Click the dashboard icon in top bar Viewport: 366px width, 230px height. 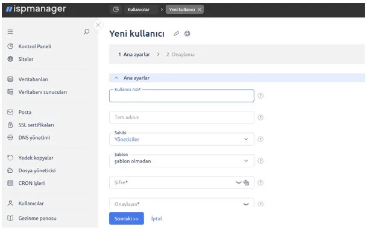point(116,10)
